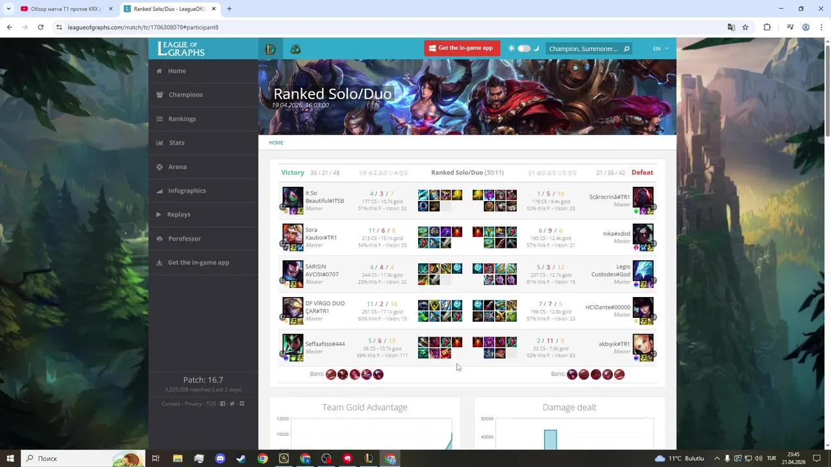Click last banned champion of losing team
The width and height of the screenshot is (831, 467).
point(619,374)
